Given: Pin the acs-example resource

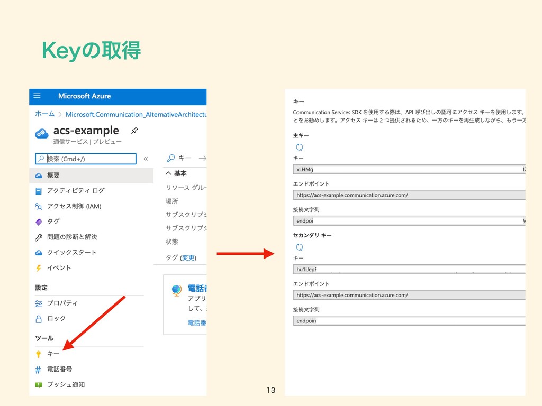Looking at the screenshot, I should (x=134, y=131).
